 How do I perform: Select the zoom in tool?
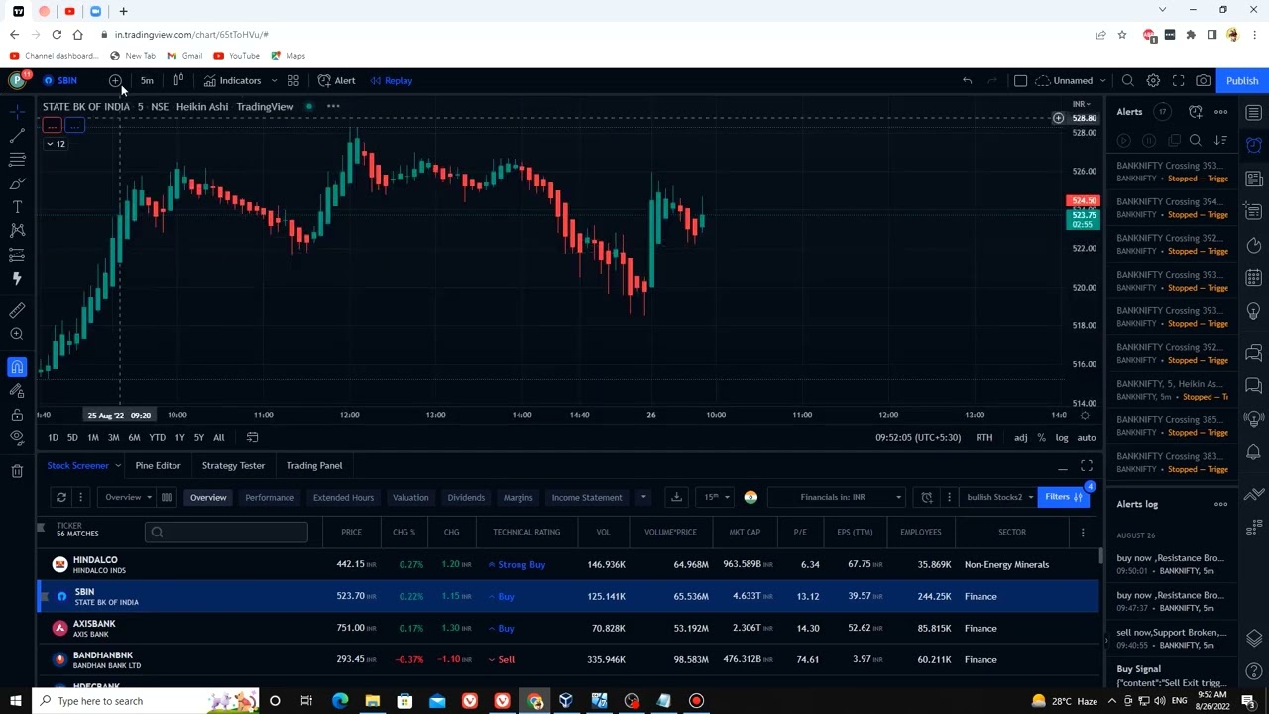pos(17,334)
